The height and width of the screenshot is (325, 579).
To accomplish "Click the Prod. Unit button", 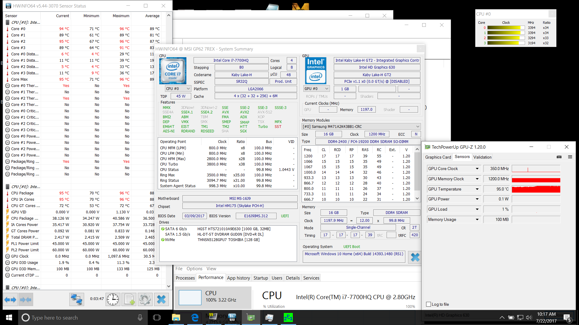I will pyautogui.click(x=283, y=81).
